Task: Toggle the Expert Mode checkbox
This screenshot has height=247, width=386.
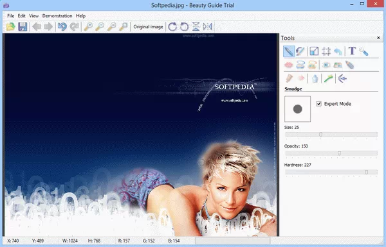Action: [319, 104]
